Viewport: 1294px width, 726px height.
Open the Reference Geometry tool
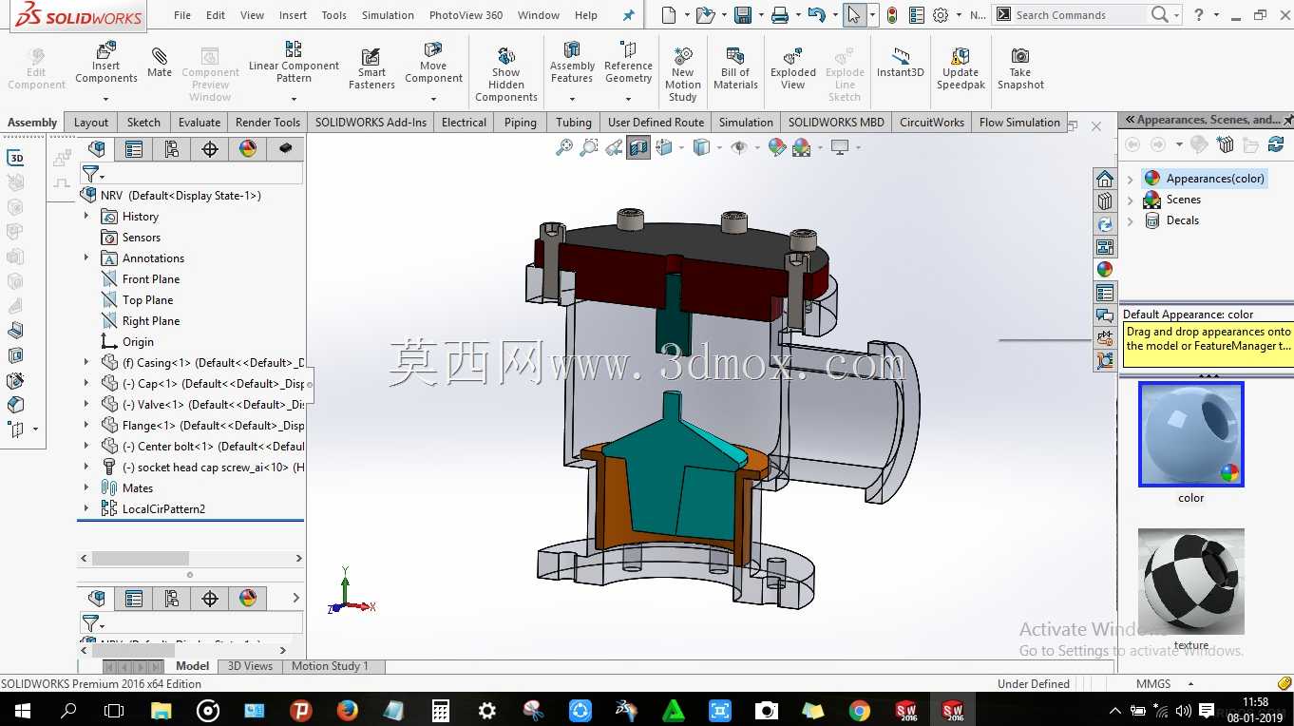(628, 63)
